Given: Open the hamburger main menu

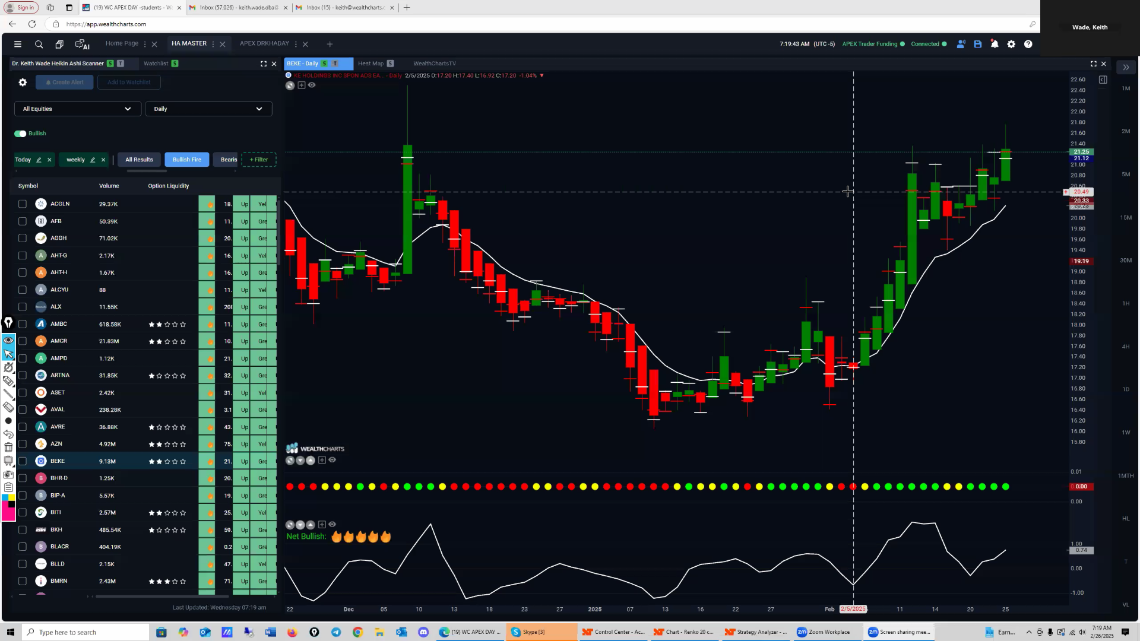Looking at the screenshot, I should (x=18, y=44).
